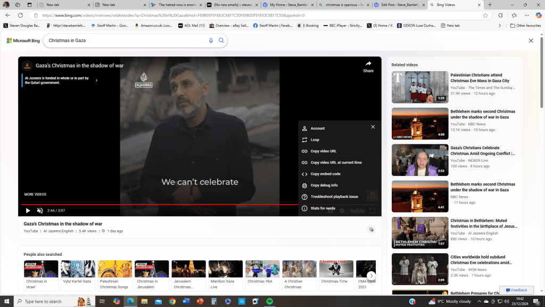The image size is (545, 307).
Task: Click MORE VIDEOS on the player
Action: (x=35, y=194)
